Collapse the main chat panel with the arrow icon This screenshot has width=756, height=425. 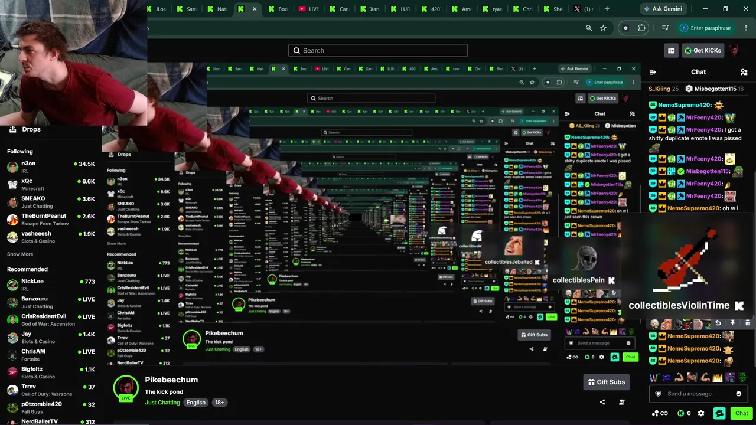coord(653,72)
